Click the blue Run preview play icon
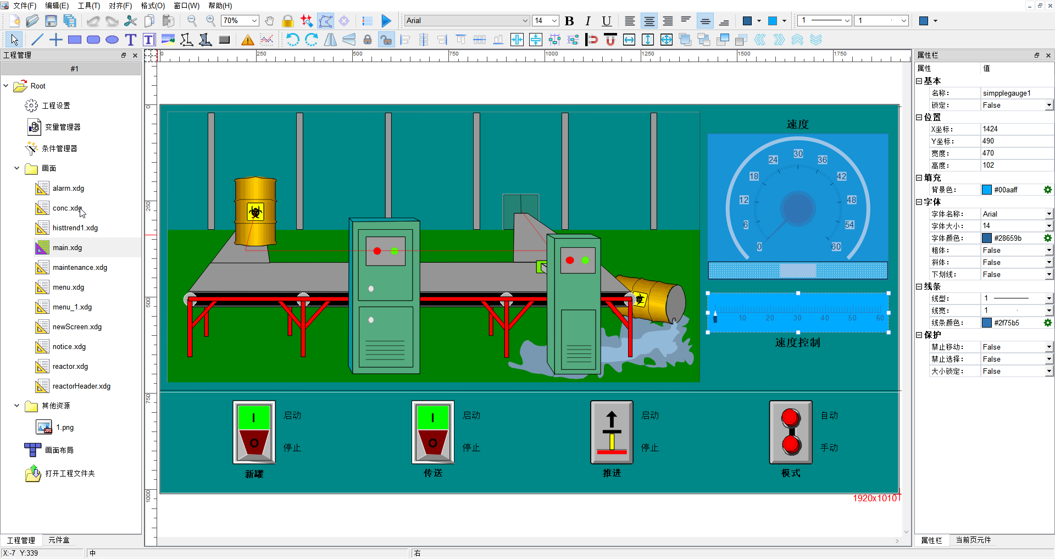The width and height of the screenshot is (1055, 559). point(386,21)
